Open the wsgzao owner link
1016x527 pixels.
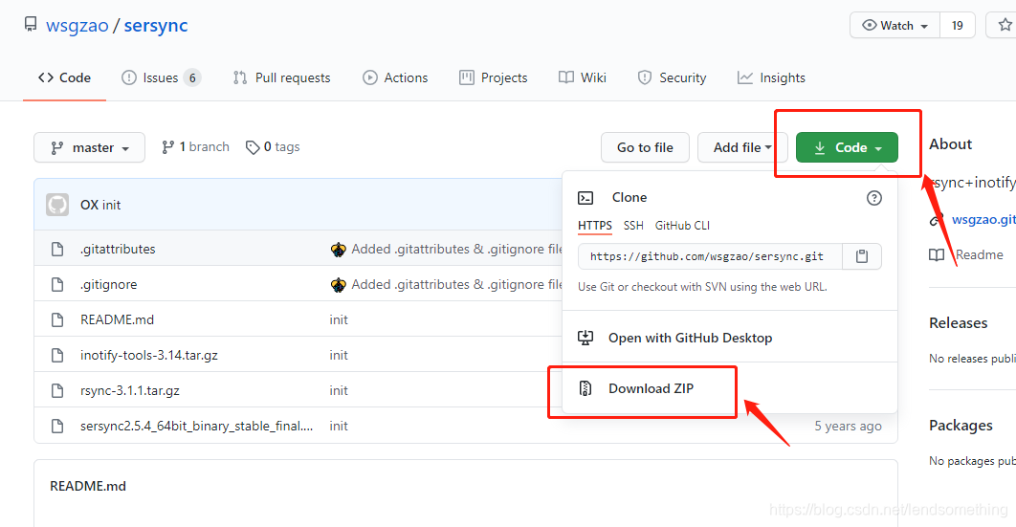click(x=77, y=25)
